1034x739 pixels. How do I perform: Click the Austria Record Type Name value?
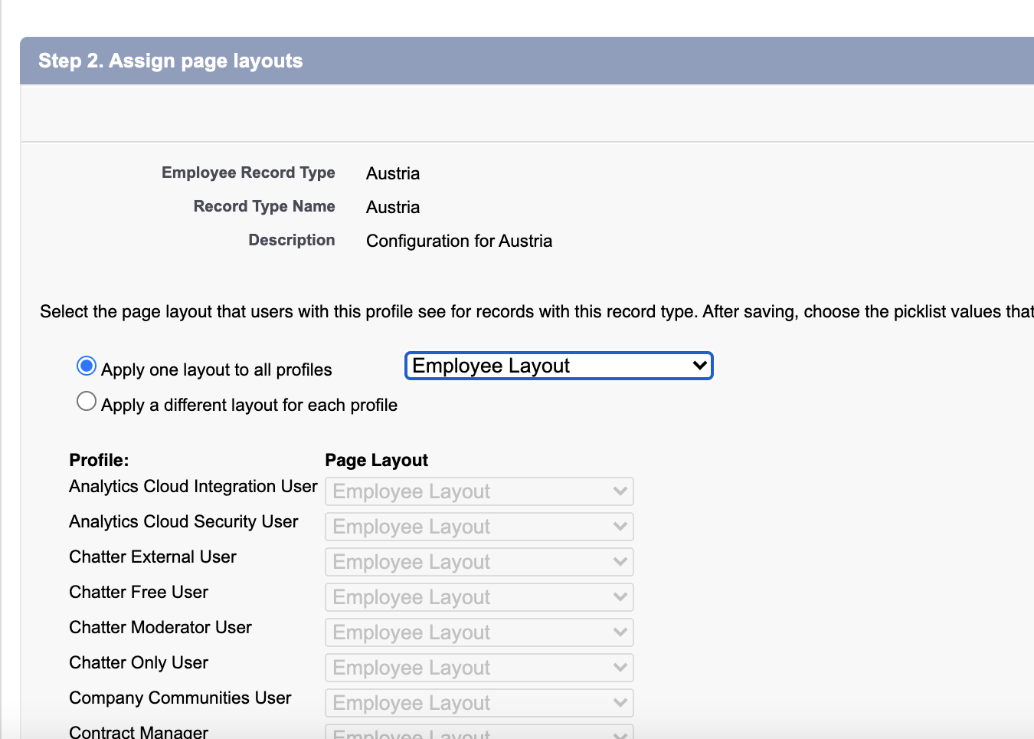coord(392,208)
